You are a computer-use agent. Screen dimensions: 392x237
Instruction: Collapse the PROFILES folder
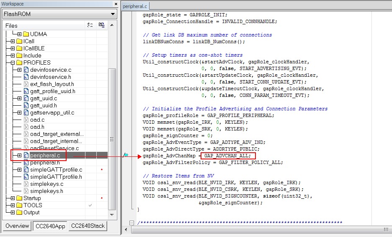tap(13, 63)
